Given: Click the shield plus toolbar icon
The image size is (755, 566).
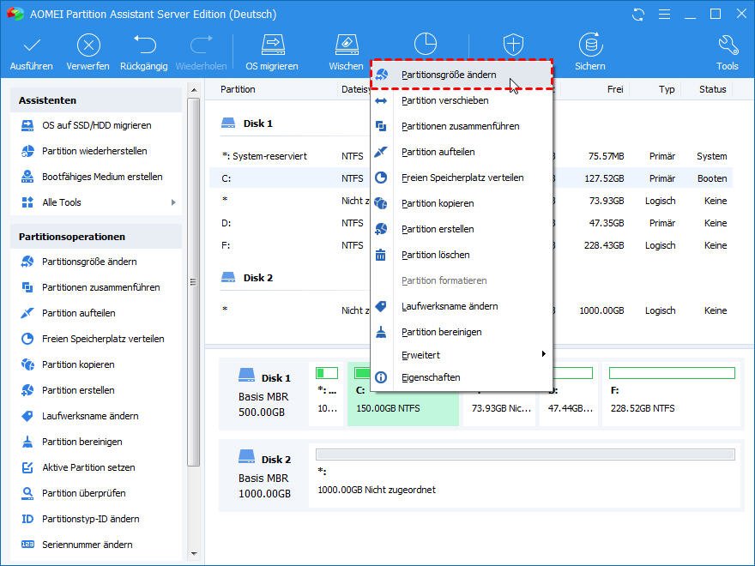Looking at the screenshot, I should 513,45.
